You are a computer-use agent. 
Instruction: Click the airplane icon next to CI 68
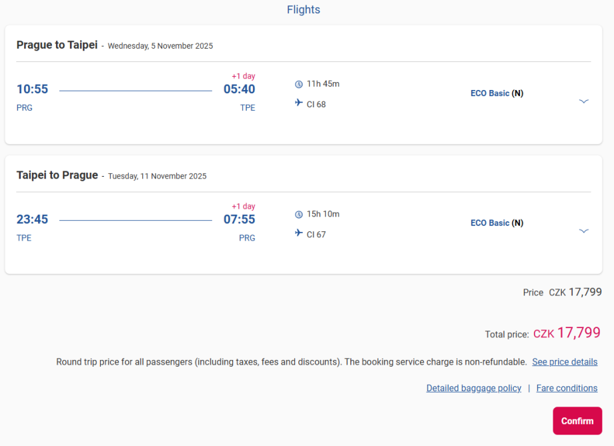[x=299, y=103]
